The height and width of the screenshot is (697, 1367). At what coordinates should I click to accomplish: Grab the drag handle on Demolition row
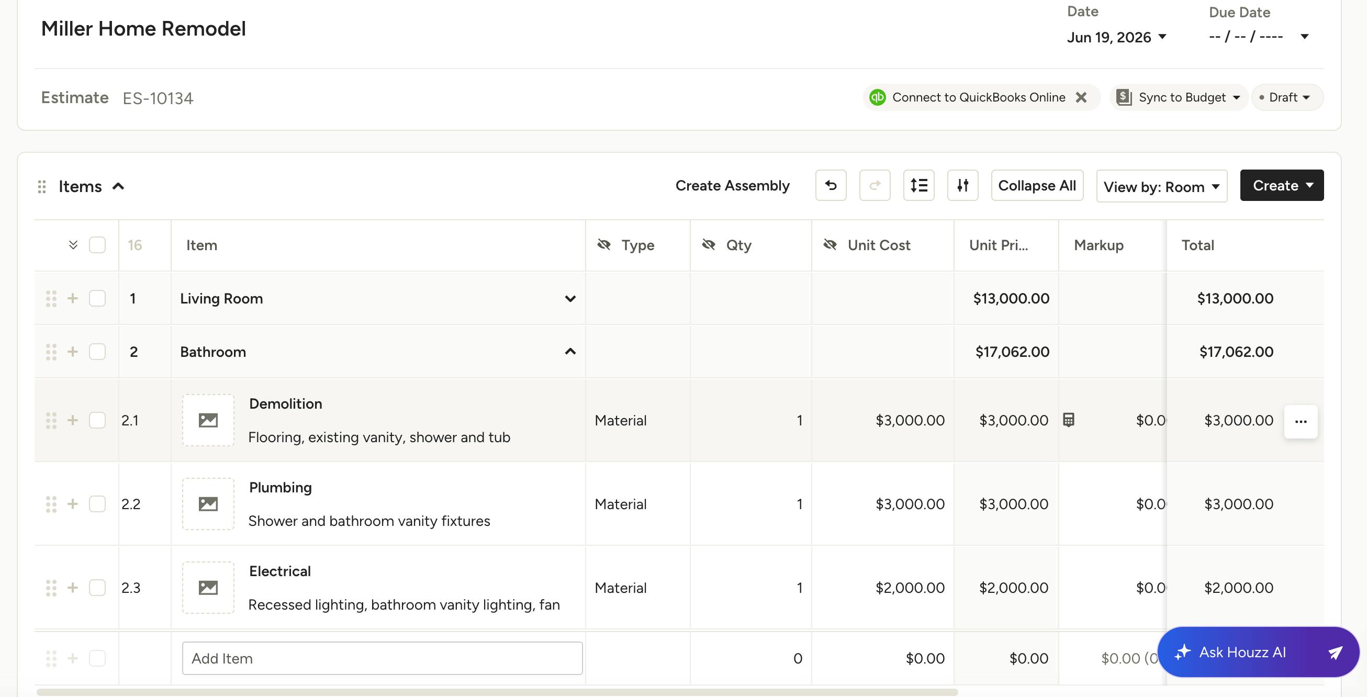pos(51,421)
